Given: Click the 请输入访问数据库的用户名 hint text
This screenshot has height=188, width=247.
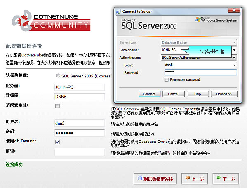Looking at the screenshot, I should (x=134, y=124).
